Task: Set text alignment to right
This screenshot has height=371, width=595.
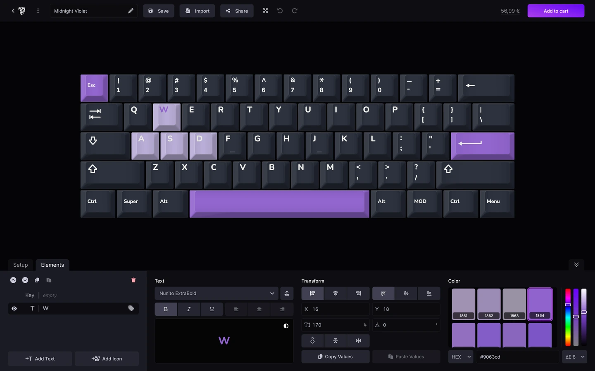Action: tap(282, 309)
